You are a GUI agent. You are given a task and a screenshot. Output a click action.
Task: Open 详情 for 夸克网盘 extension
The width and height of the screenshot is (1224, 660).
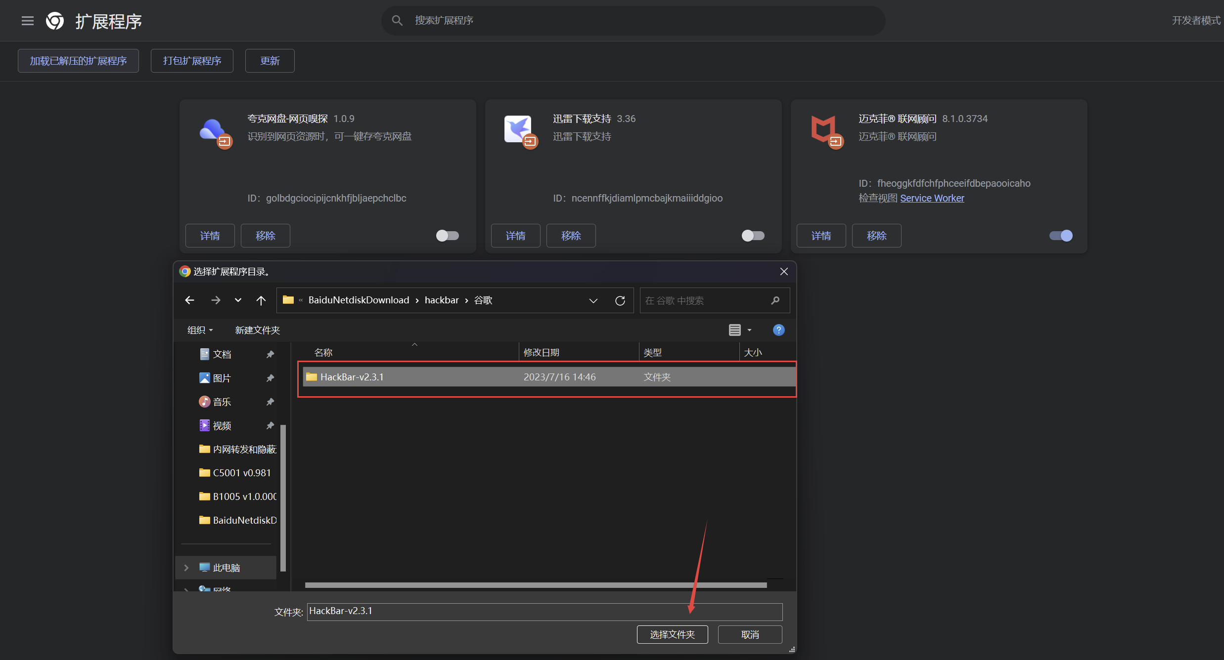(210, 236)
